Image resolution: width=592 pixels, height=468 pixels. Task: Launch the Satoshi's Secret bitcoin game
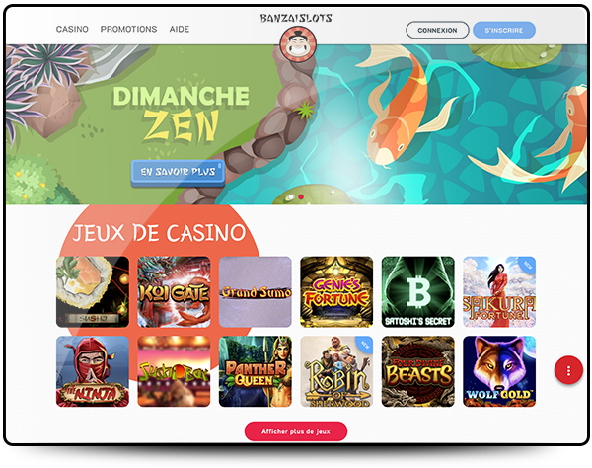pyautogui.click(x=417, y=291)
